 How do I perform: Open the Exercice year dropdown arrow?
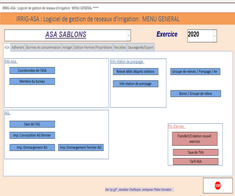click(215, 36)
